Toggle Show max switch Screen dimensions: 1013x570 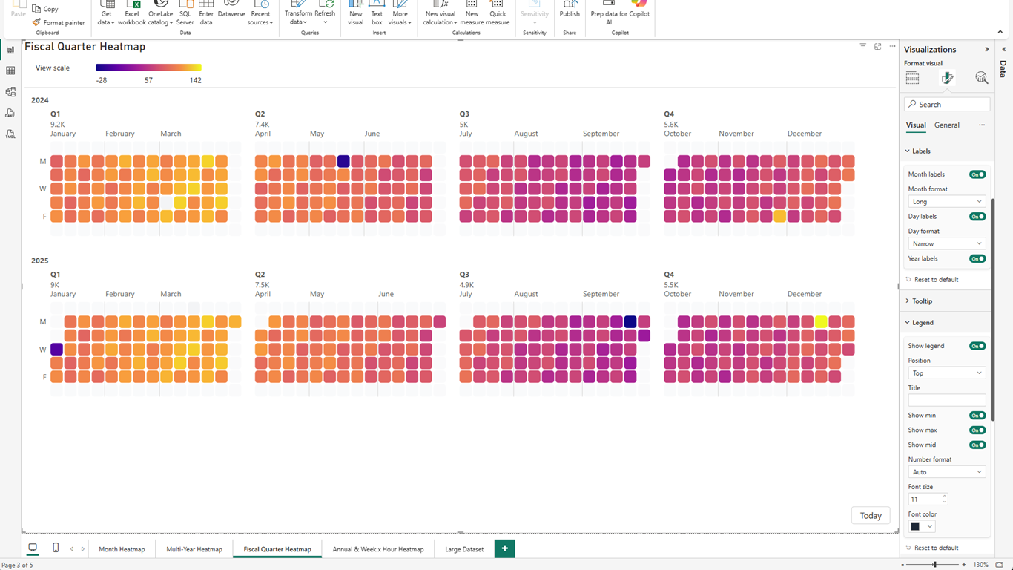pos(977,430)
